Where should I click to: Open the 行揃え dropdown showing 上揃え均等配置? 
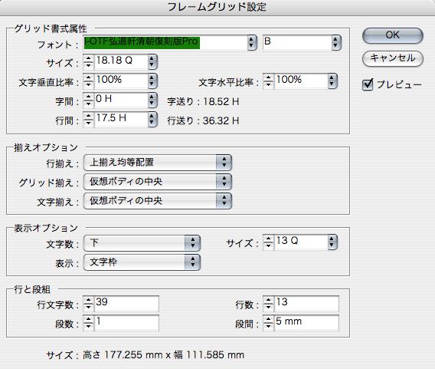(158, 163)
